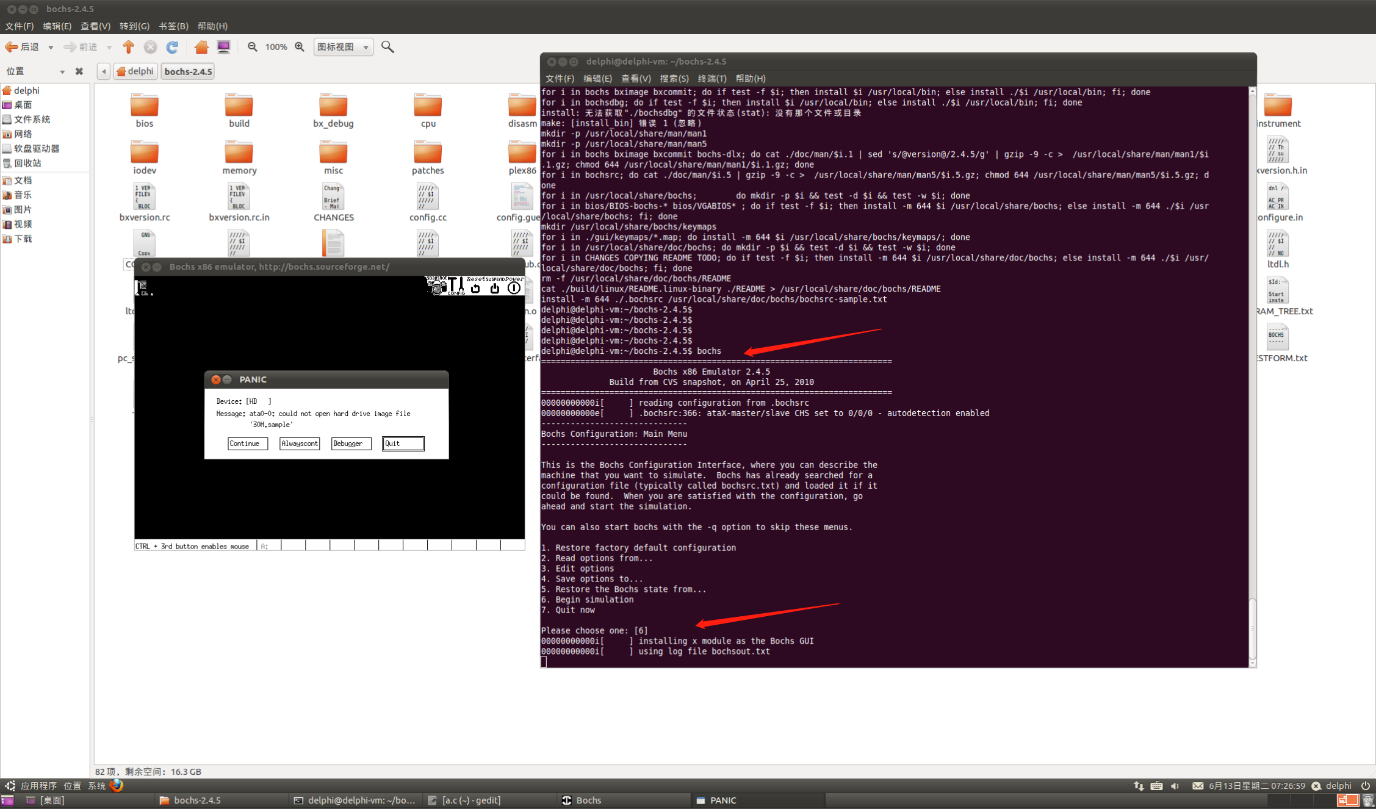This screenshot has width=1376, height=809.
Task: Click Continue in the PANIC dialog
Action: tap(248, 444)
